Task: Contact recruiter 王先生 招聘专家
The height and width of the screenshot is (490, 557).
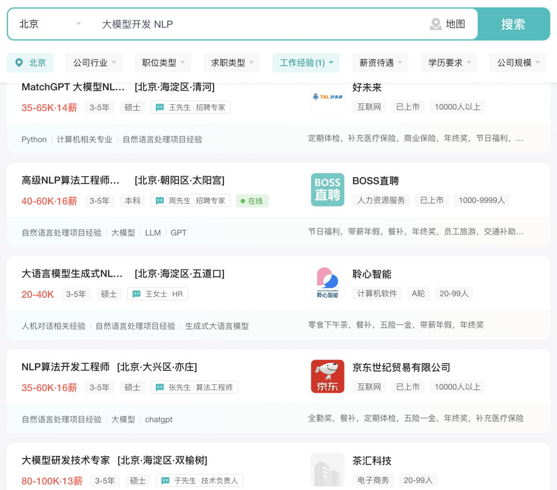Action: pyautogui.click(x=191, y=107)
